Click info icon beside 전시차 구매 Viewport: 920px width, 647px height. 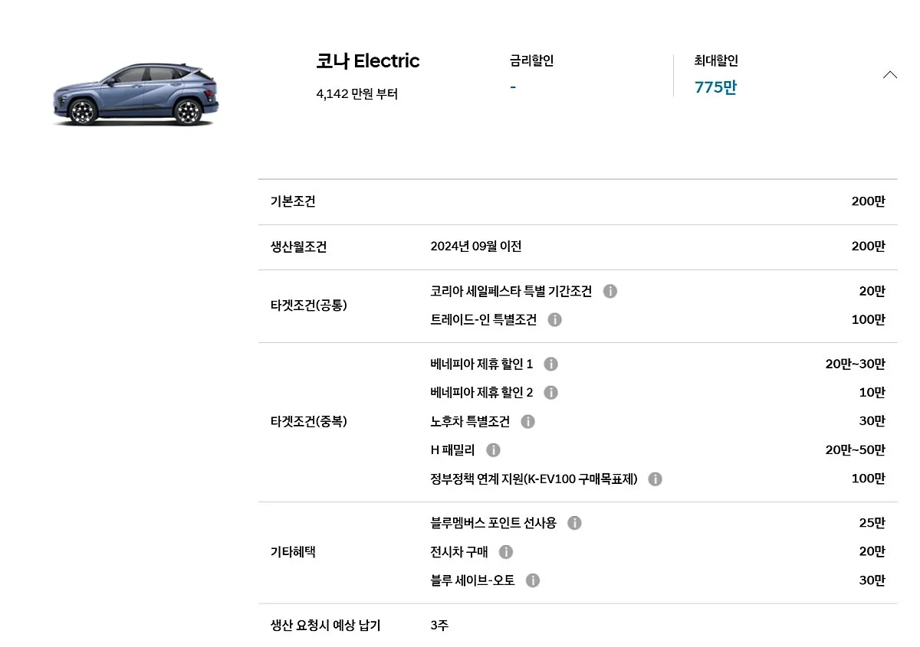[505, 551]
